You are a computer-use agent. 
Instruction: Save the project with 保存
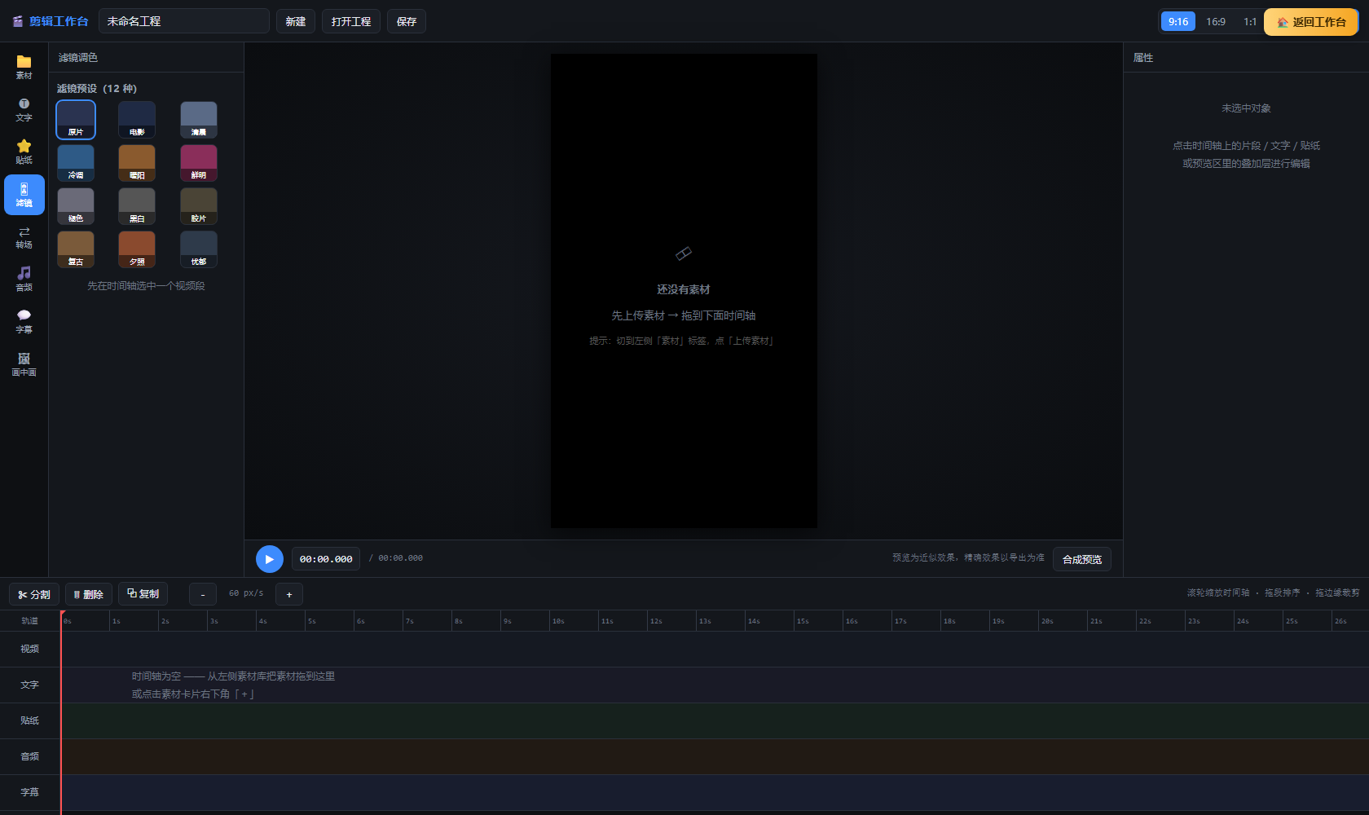coord(407,21)
